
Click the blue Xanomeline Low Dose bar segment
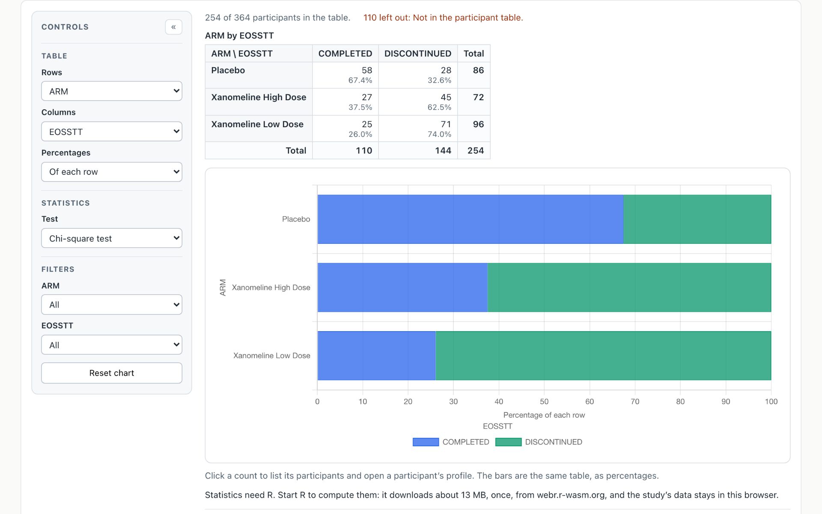[x=376, y=356]
